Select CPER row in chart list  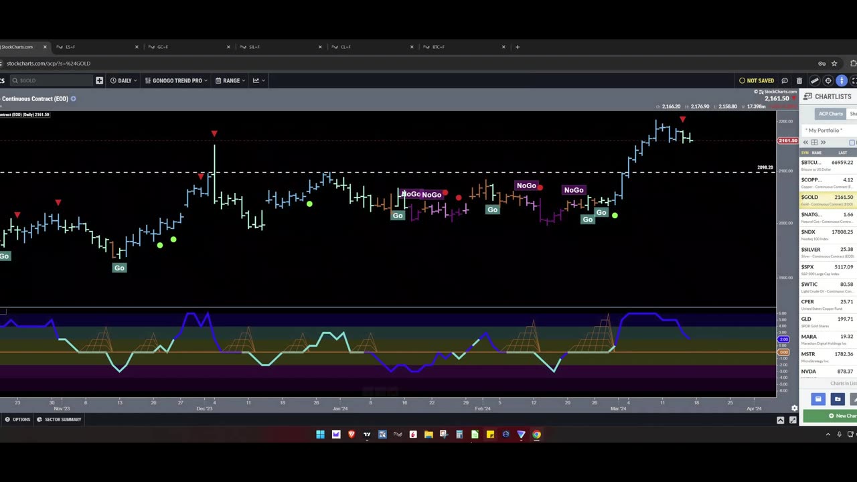[828, 304]
